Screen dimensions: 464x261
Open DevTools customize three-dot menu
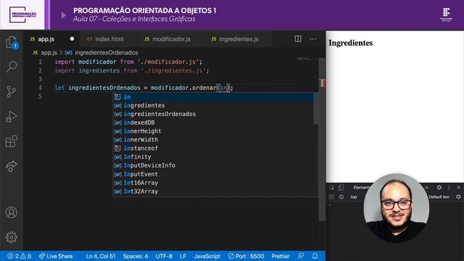click(x=449, y=188)
